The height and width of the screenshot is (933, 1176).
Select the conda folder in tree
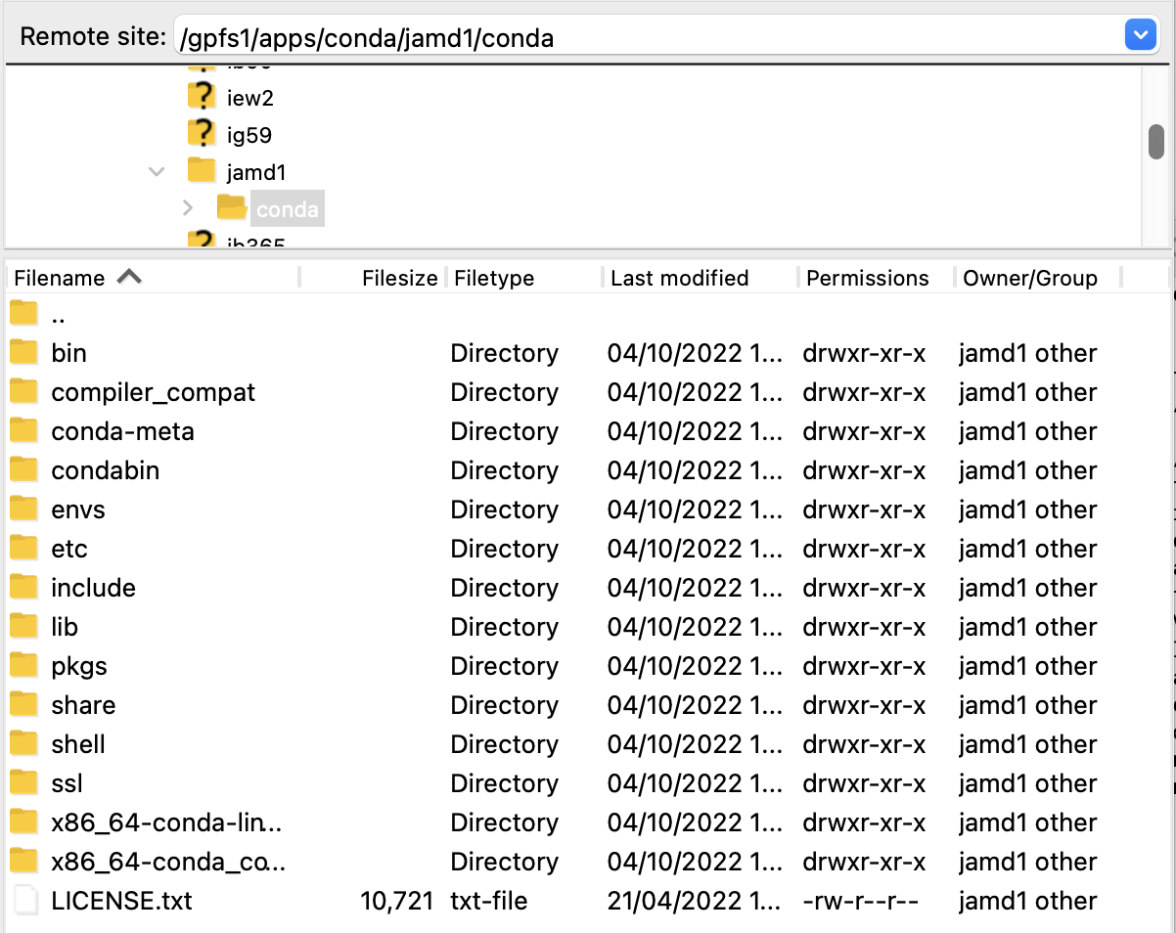(287, 209)
